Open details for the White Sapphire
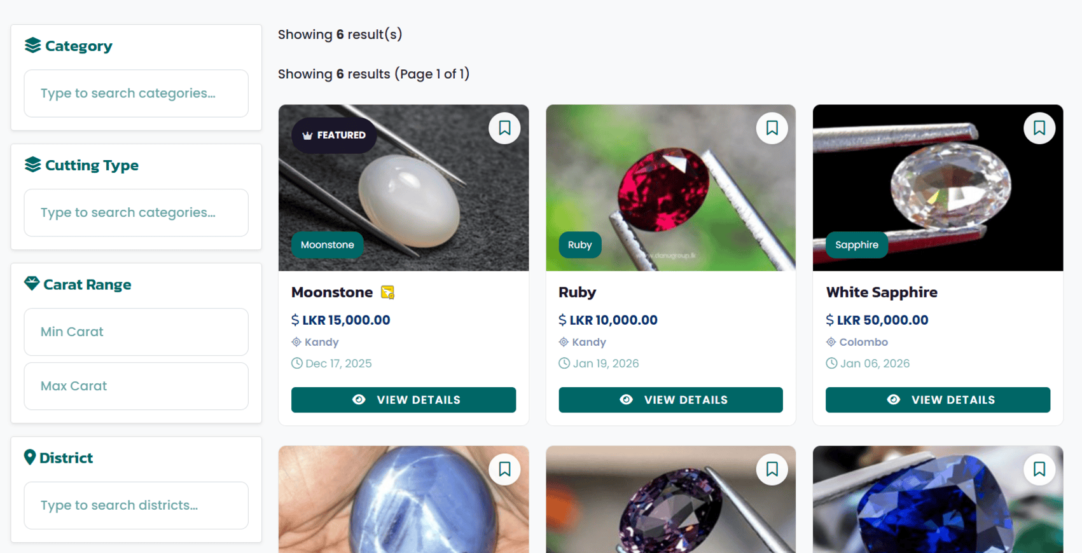Screen dimensions: 1082x553 [937, 400]
